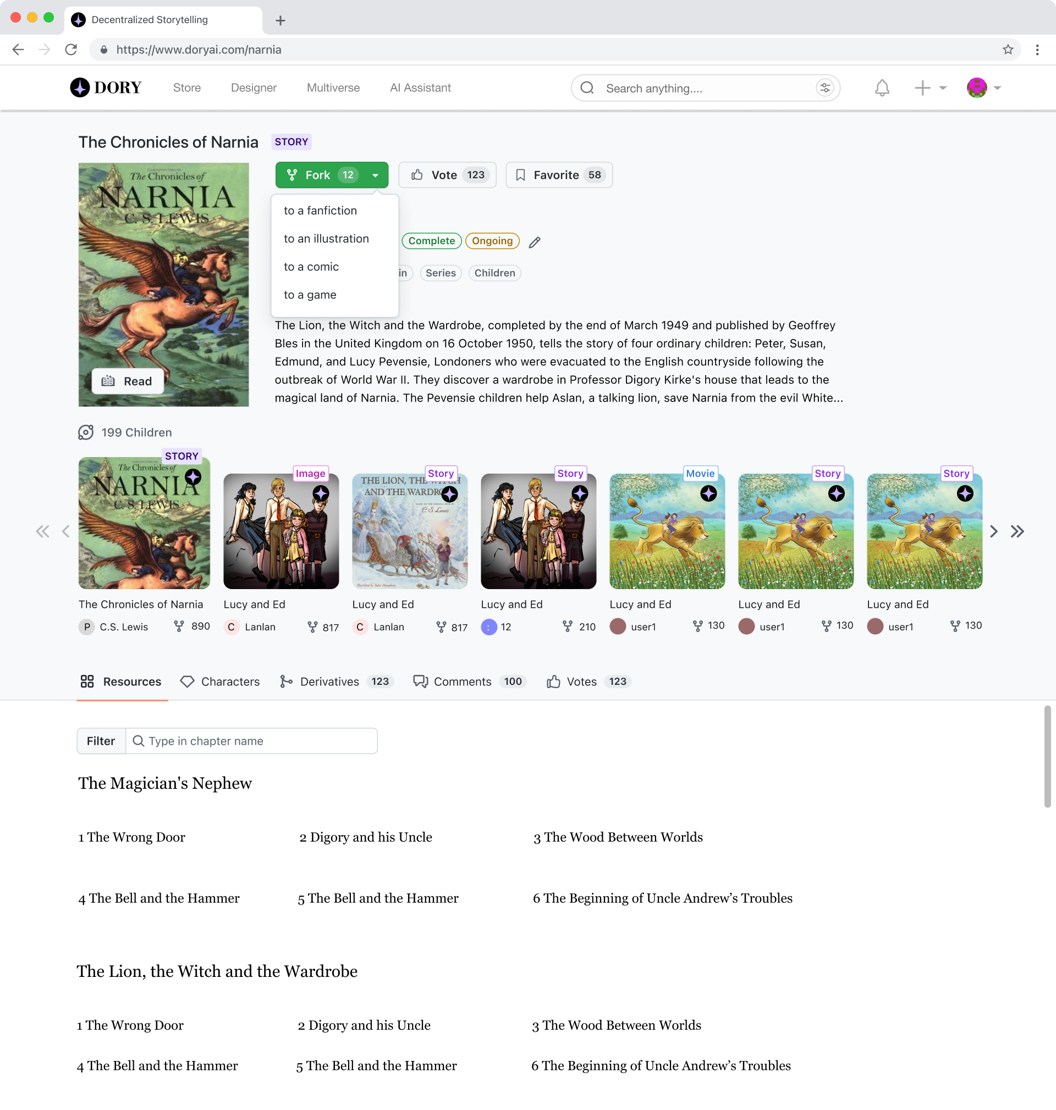Open a new browser tab
The width and height of the screenshot is (1056, 1110).
280,21
